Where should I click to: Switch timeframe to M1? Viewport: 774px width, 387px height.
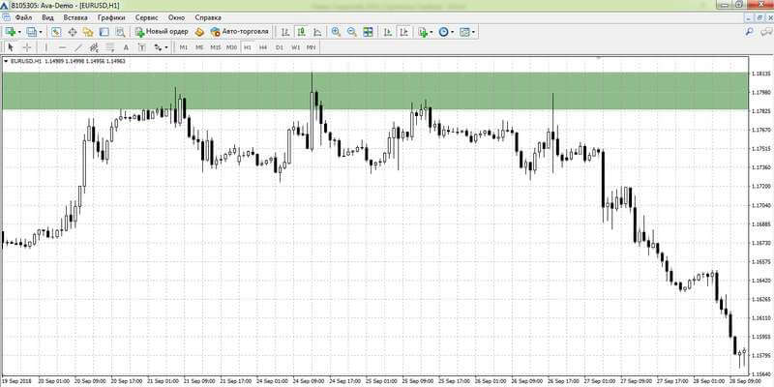click(x=184, y=47)
